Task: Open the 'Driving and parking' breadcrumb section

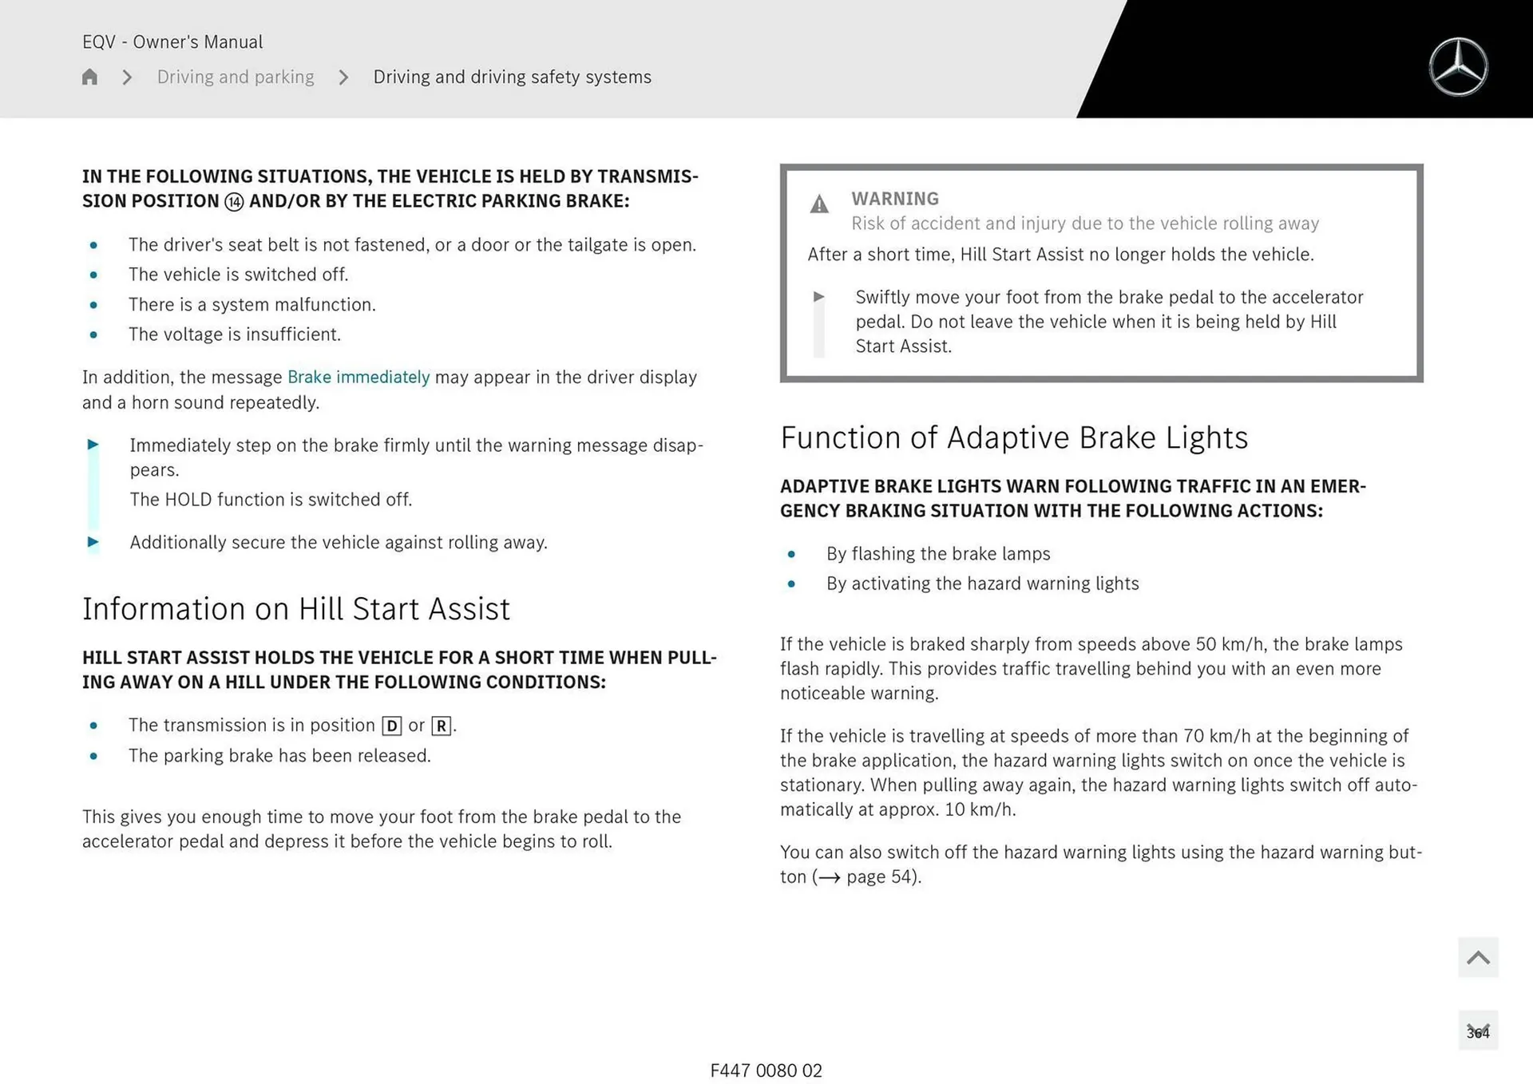Action: coord(236,77)
